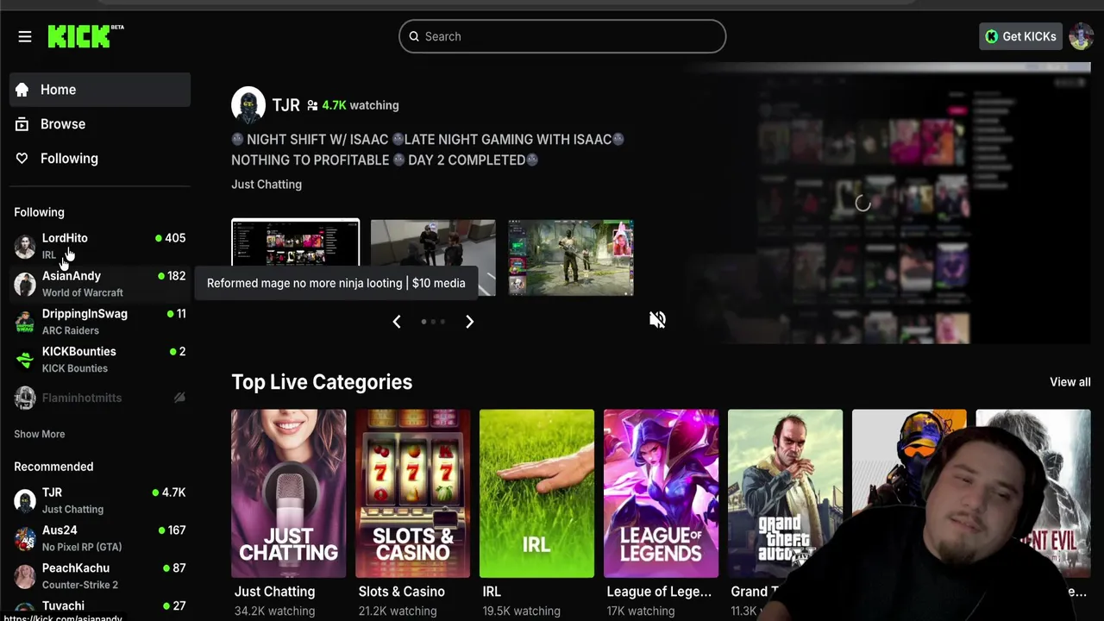Open TJR avatar in Recommended list
Viewport: 1104px width, 621px height.
coord(25,500)
